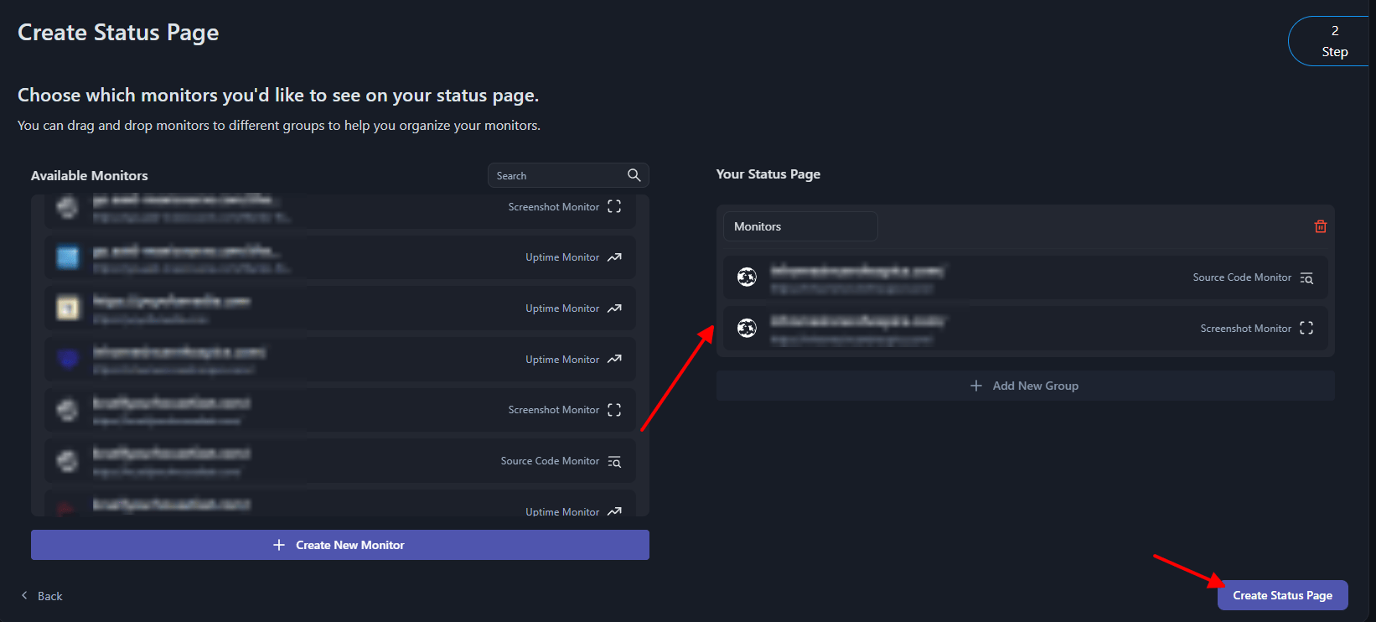Click the trend icon in the blue shield favicon row
Screen dimensions: 1376x622
pos(614,360)
